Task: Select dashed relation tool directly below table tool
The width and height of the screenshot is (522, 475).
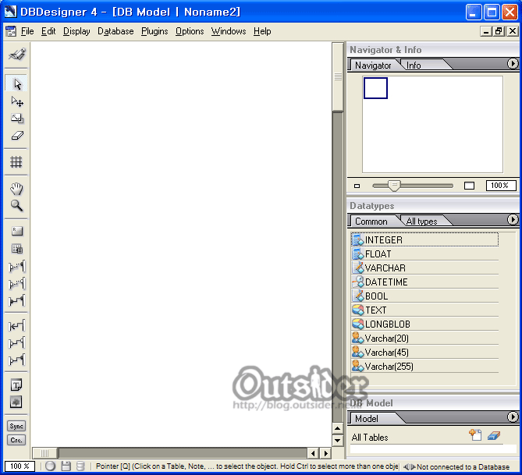Action: 16,266
